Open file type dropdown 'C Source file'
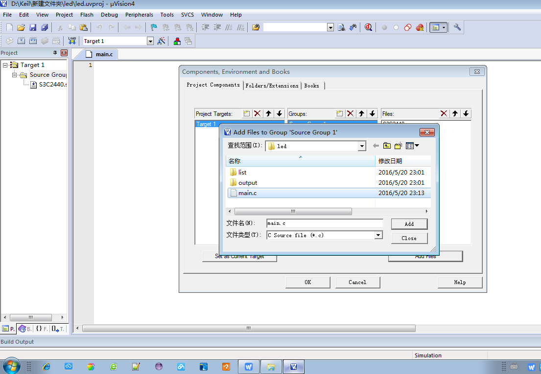 pyautogui.click(x=378, y=235)
